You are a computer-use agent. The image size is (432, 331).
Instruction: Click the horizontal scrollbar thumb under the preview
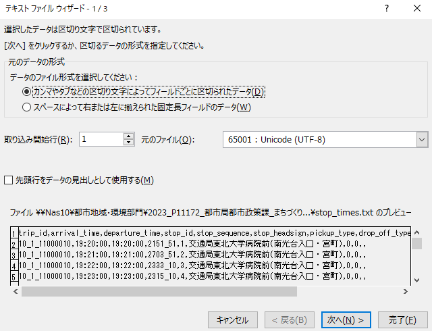159,292
